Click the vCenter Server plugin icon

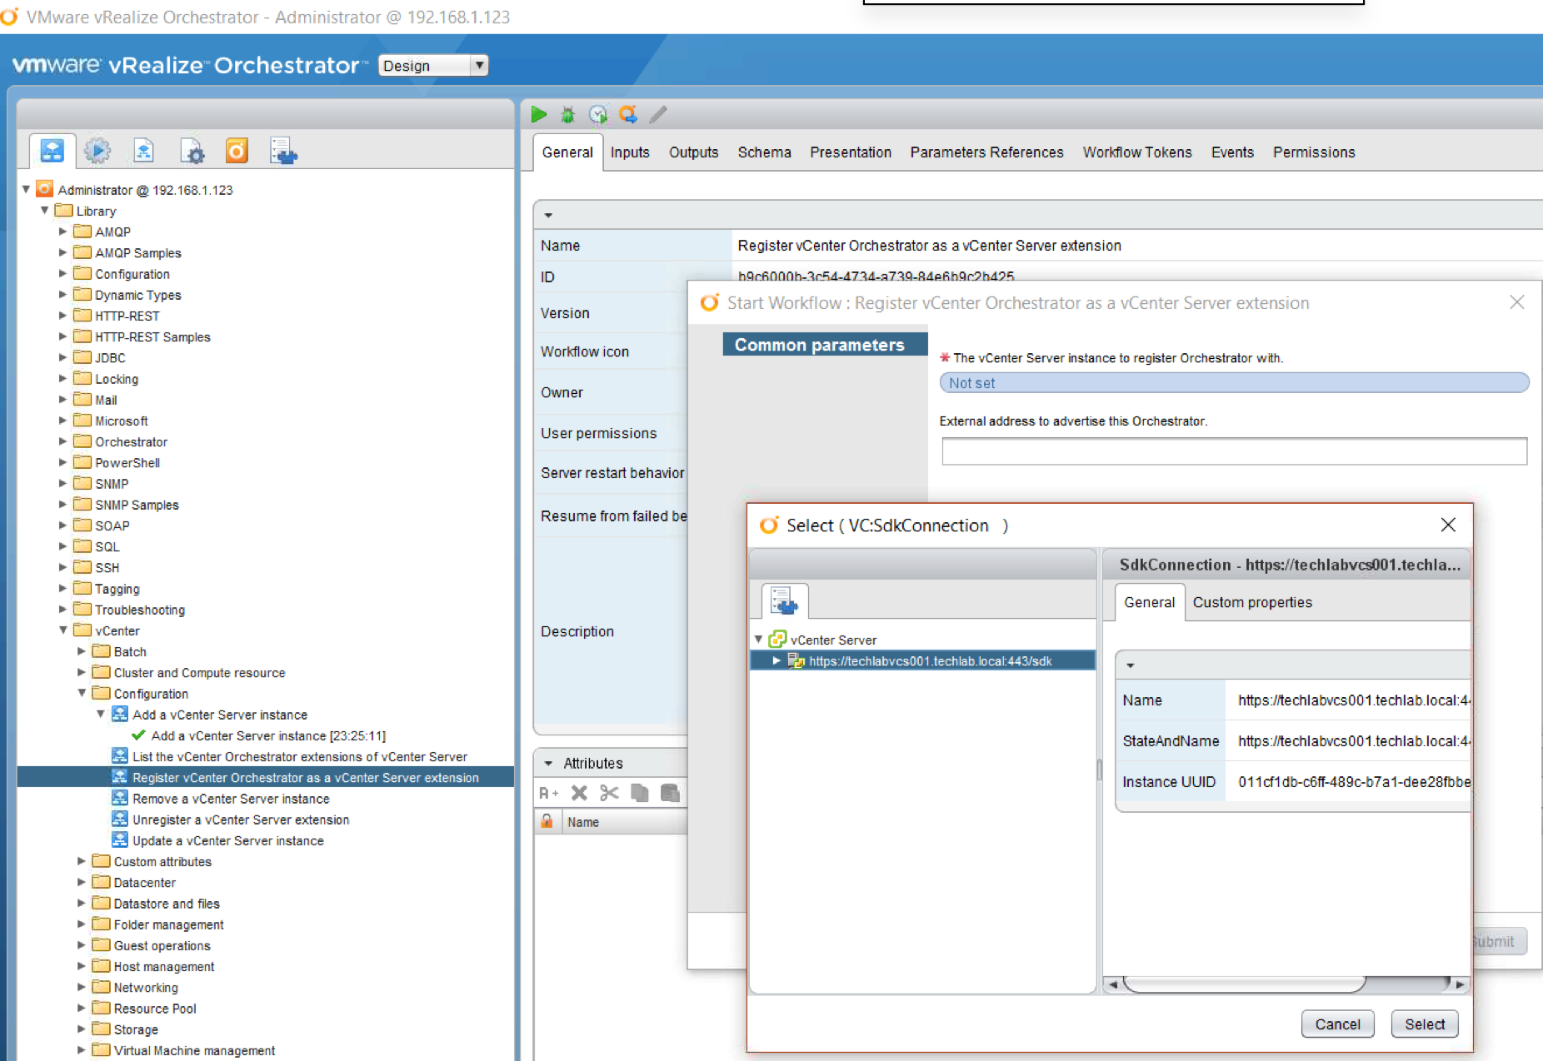click(x=777, y=639)
